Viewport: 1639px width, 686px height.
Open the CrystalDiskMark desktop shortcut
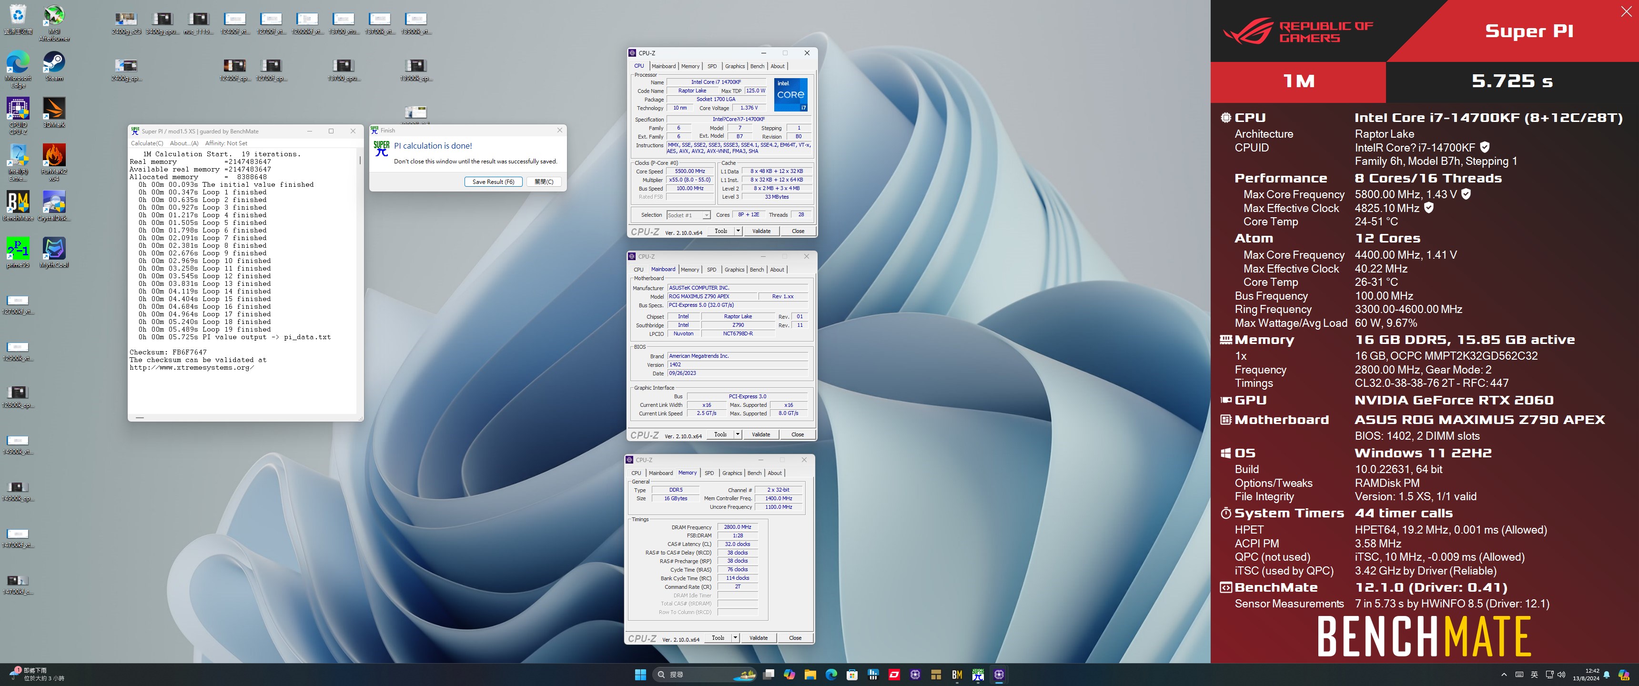[x=54, y=206]
